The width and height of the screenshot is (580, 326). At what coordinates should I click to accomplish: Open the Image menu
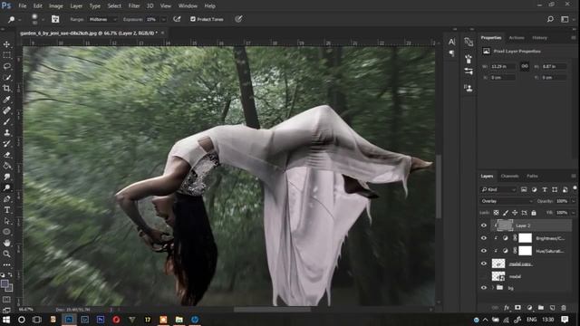point(56,6)
